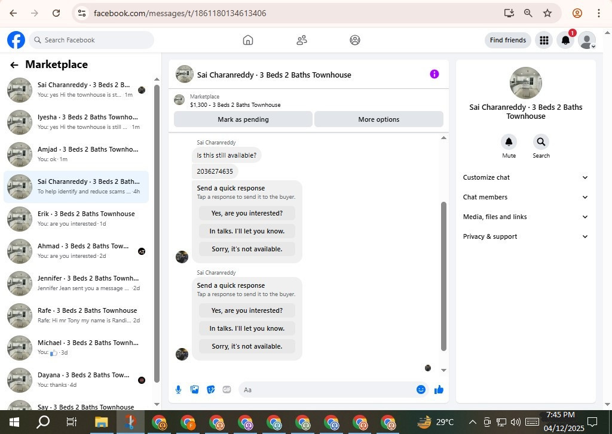Image resolution: width=612 pixels, height=434 pixels.
Task: Open the emoji picker smiley icon
Action: click(421, 390)
